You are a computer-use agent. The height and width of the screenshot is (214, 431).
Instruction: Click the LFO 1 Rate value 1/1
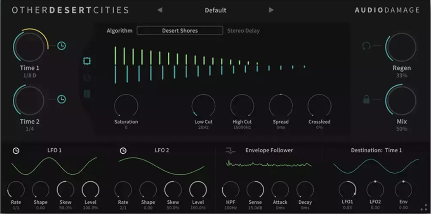point(16,208)
